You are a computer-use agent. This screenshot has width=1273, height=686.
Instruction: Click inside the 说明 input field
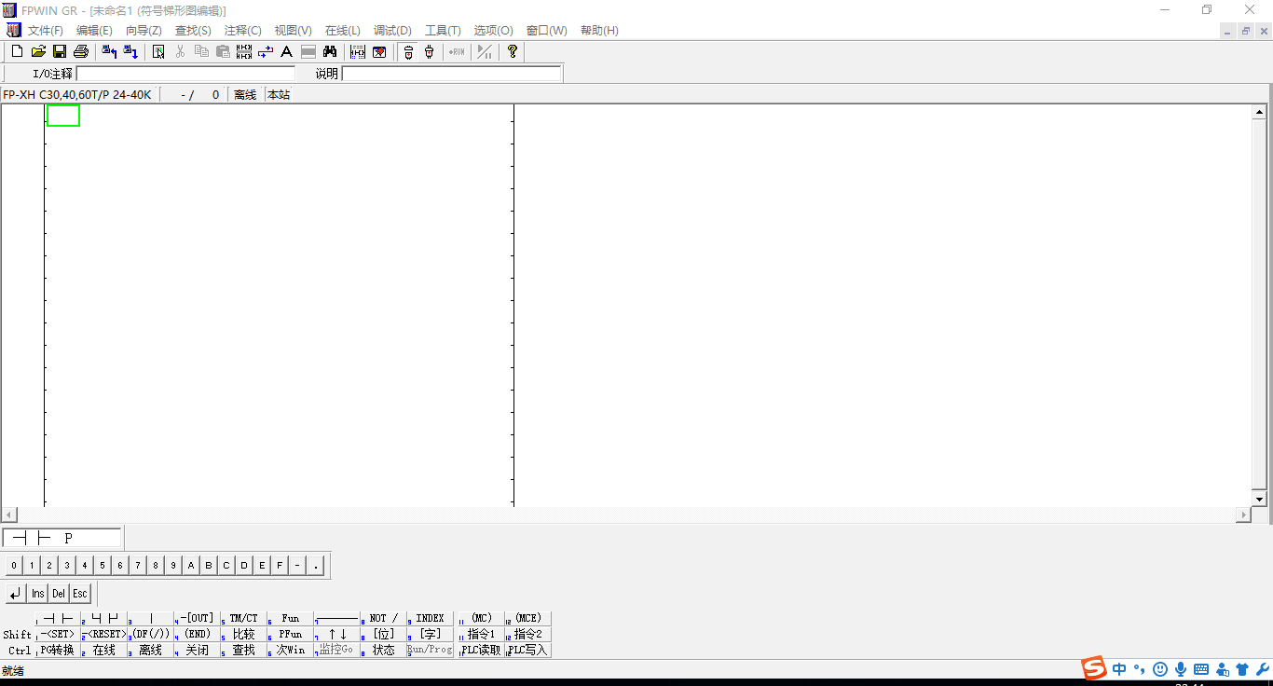[x=452, y=74]
